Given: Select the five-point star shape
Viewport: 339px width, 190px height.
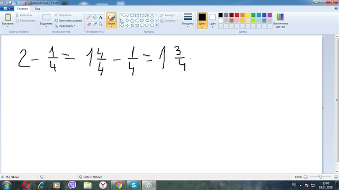Looking at the screenshot, I should click(132, 25).
